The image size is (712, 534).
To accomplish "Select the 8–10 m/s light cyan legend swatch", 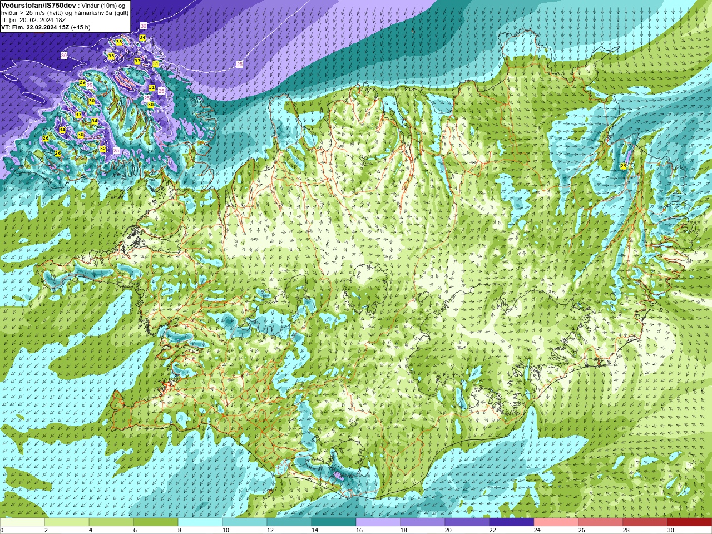I will click(200, 522).
